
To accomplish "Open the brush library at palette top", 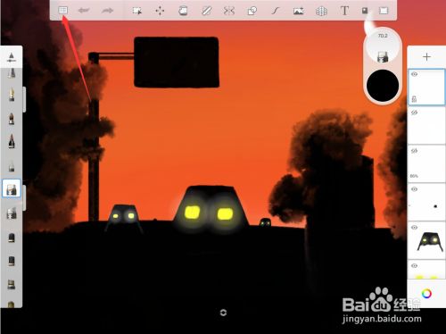I will (12, 57).
